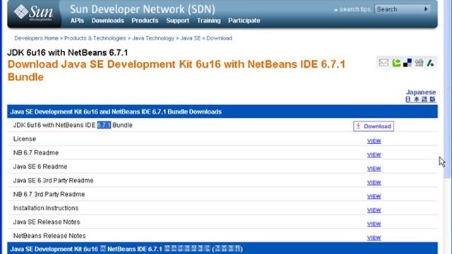Go to Products & Technologies breadcrumb
The height and width of the screenshot is (254, 452).
point(95,38)
